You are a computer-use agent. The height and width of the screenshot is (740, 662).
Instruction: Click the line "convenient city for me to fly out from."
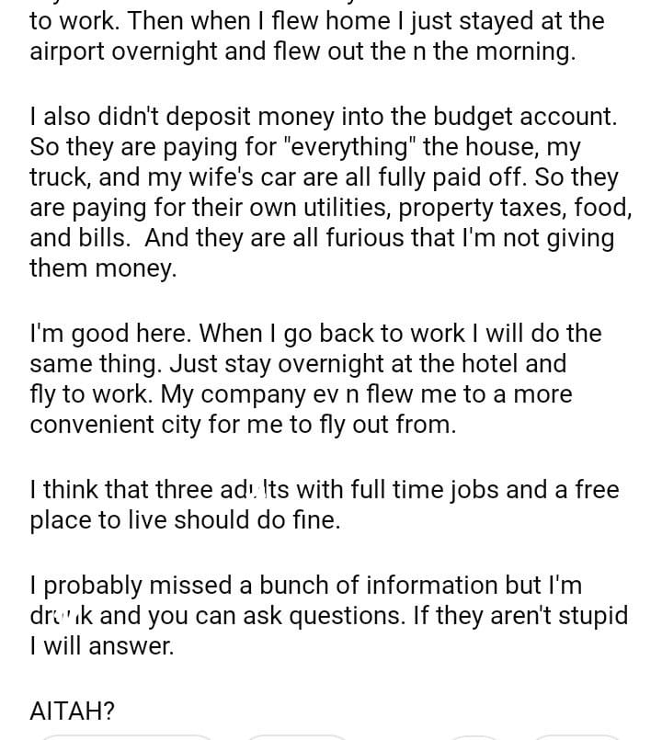click(242, 426)
